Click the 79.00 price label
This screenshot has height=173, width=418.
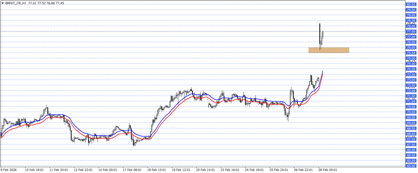[411, 15]
